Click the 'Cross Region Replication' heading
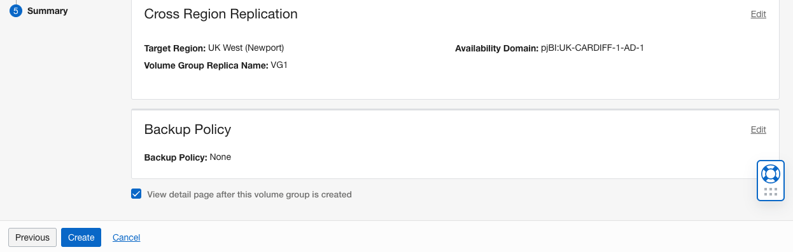The width and height of the screenshot is (793, 252). point(221,13)
